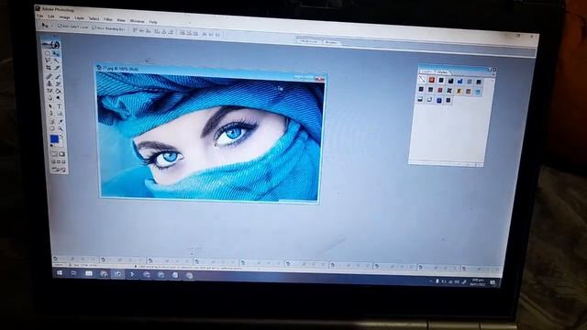The width and height of the screenshot is (587, 330).
Task: Click the switch foreground/background colors arrow
Action: click(x=61, y=136)
